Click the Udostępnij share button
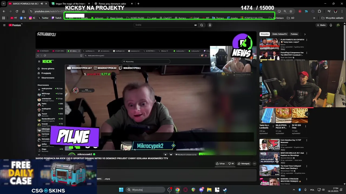346x194 pixels. [244, 164]
